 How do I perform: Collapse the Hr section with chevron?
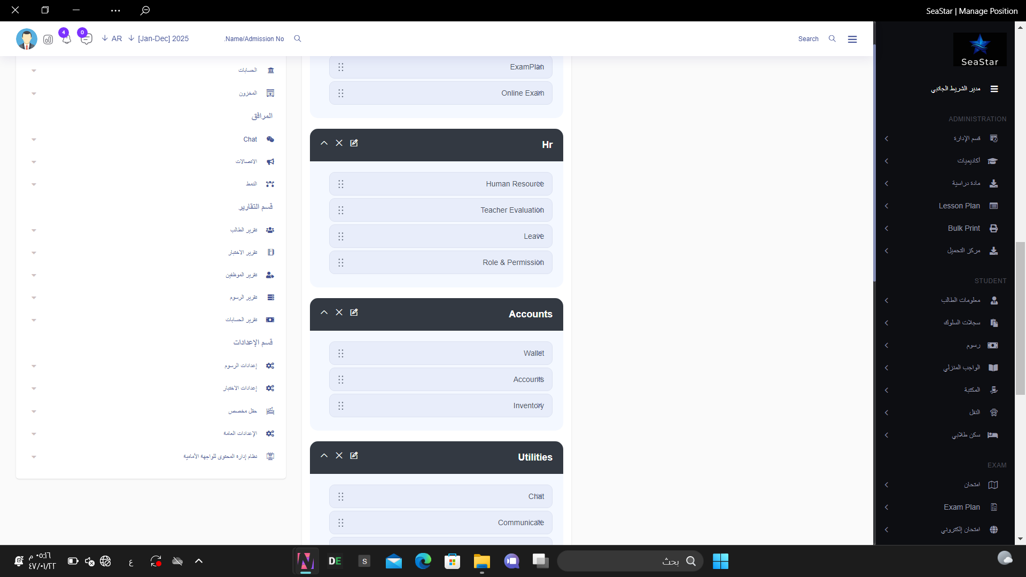324,143
